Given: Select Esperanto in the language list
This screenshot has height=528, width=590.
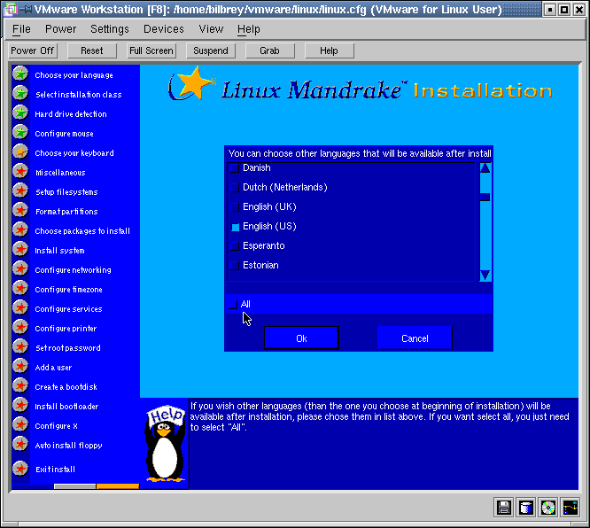Looking at the screenshot, I should coord(263,246).
